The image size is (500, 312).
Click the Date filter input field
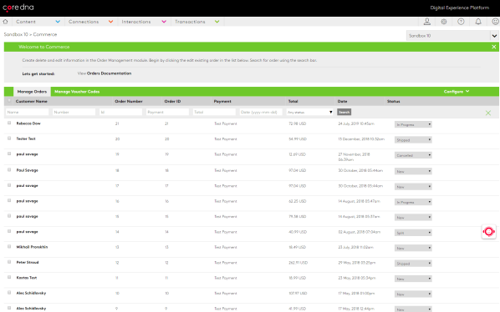(x=261, y=112)
